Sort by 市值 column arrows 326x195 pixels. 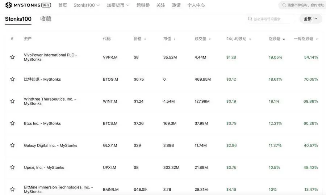[x=175, y=39]
